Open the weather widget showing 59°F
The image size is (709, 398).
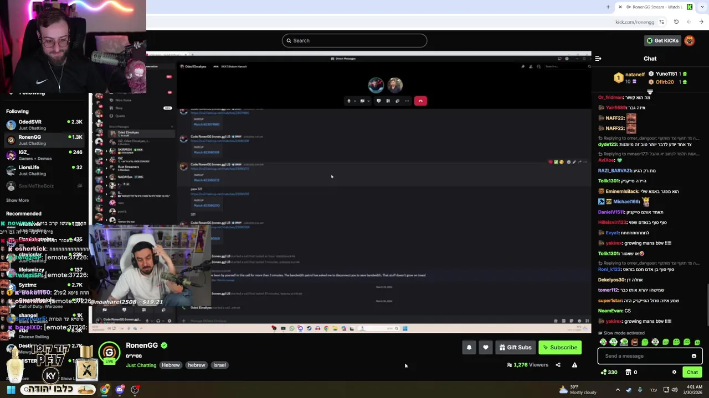[577, 390]
